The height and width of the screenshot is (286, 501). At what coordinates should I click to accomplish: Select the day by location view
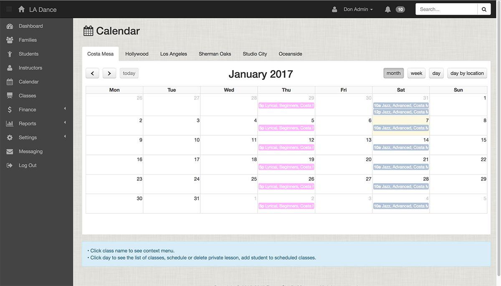(x=467, y=73)
